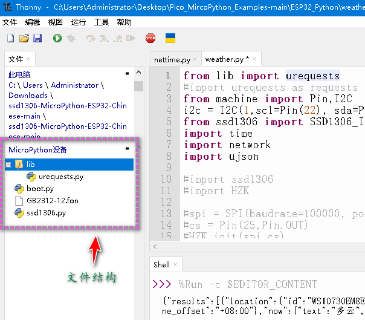The height and width of the screenshot is (320, 365).
Task: Select GB2312-12.fon in device files
Action: (x=53, y=201)
